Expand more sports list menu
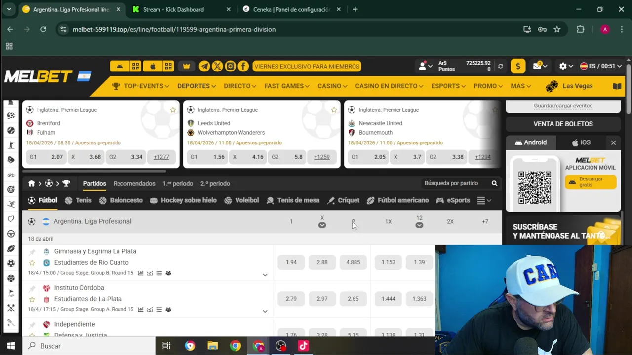Screen dimensions: 632x355 tap(484, 200)
